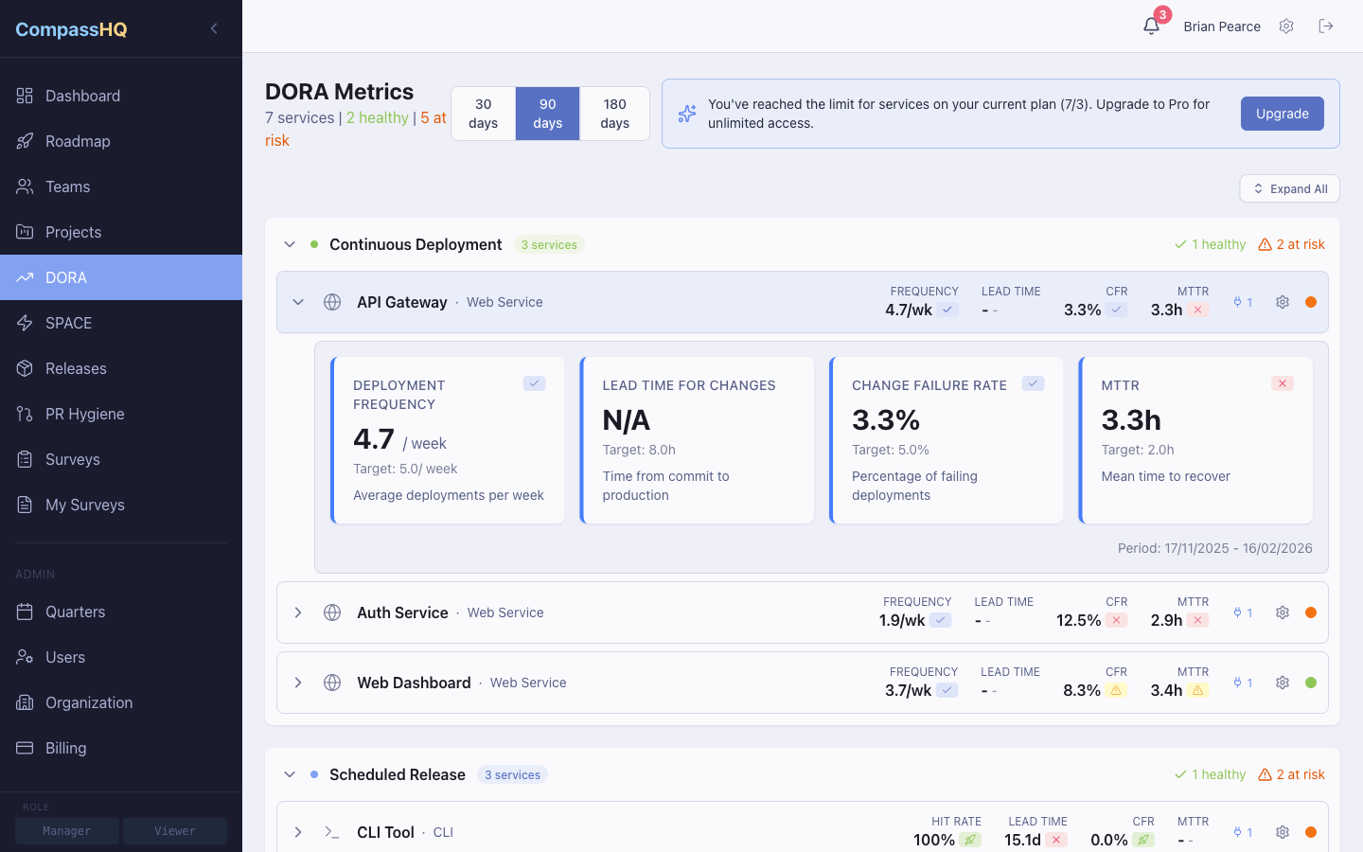This screenshot has height=852, width=1363.
Task: Click the notifications bell with 3 alerts
Action: 1151,26
